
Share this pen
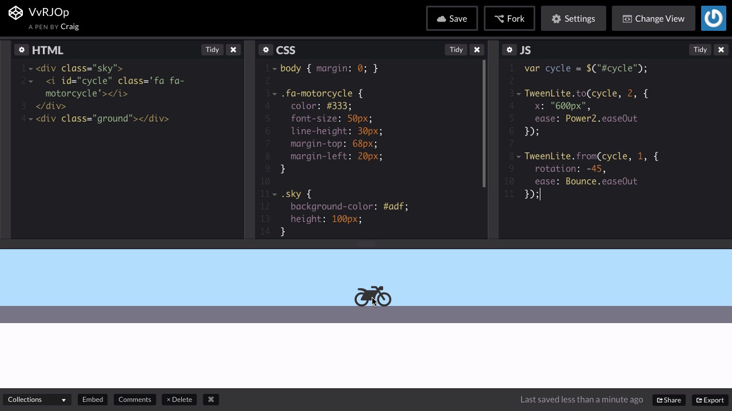[669, 400]
